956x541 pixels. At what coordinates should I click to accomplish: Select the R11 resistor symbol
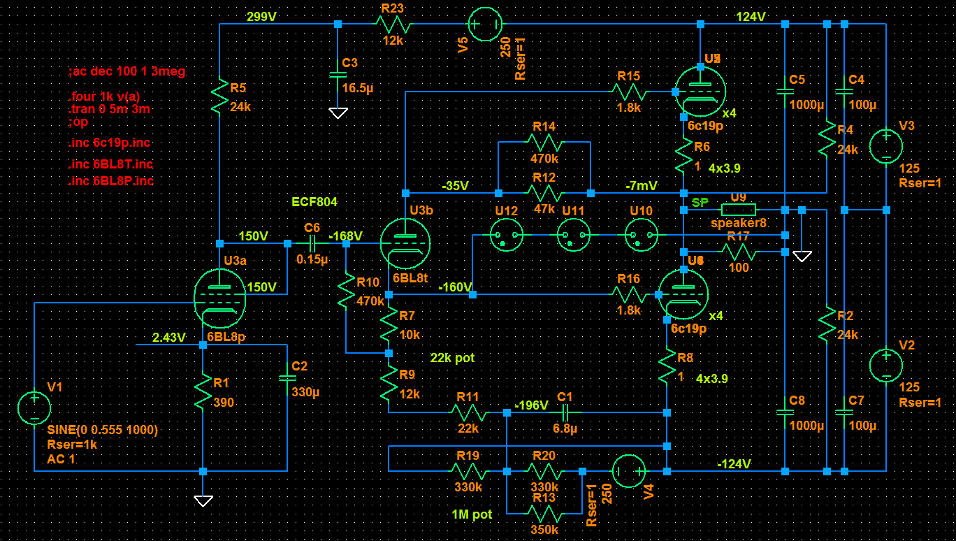[468, 412]
